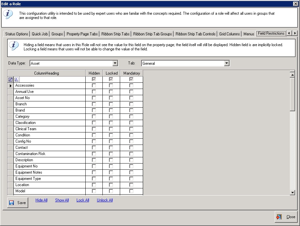300x226 pixels.
Task: Open the Data Type dropdown
Action: pyautogui.click(x=115, y=63)
